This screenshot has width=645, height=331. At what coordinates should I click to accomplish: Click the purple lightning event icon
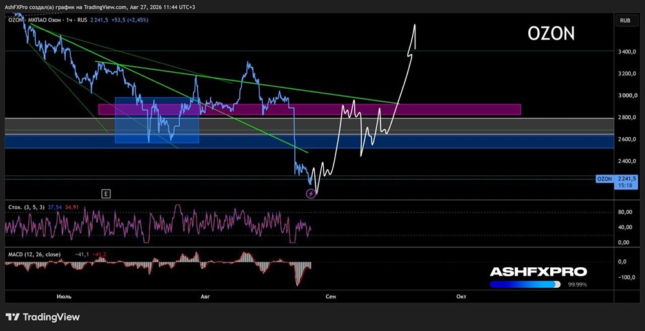311,194
